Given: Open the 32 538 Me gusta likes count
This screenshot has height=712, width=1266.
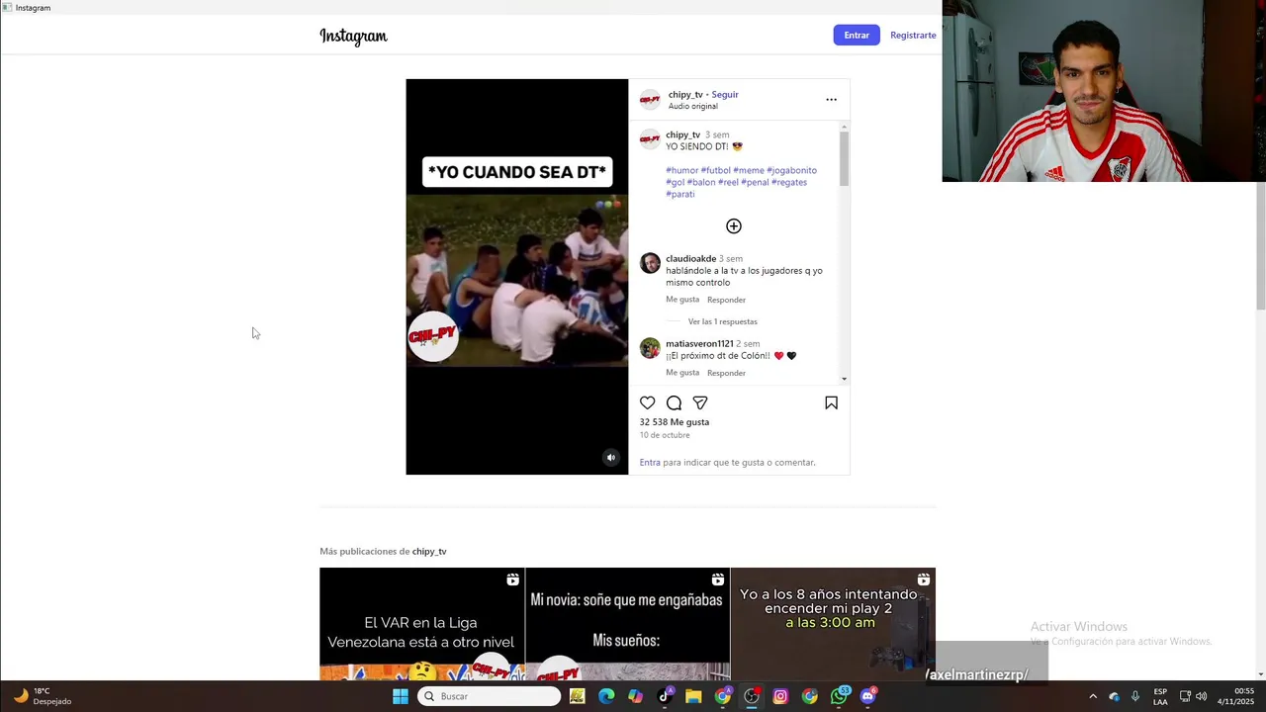Looking at the screenshot, I should coord(675,422).
